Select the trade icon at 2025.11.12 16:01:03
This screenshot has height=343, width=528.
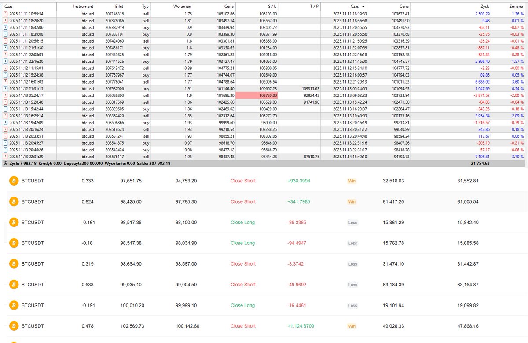coord(5,81)
